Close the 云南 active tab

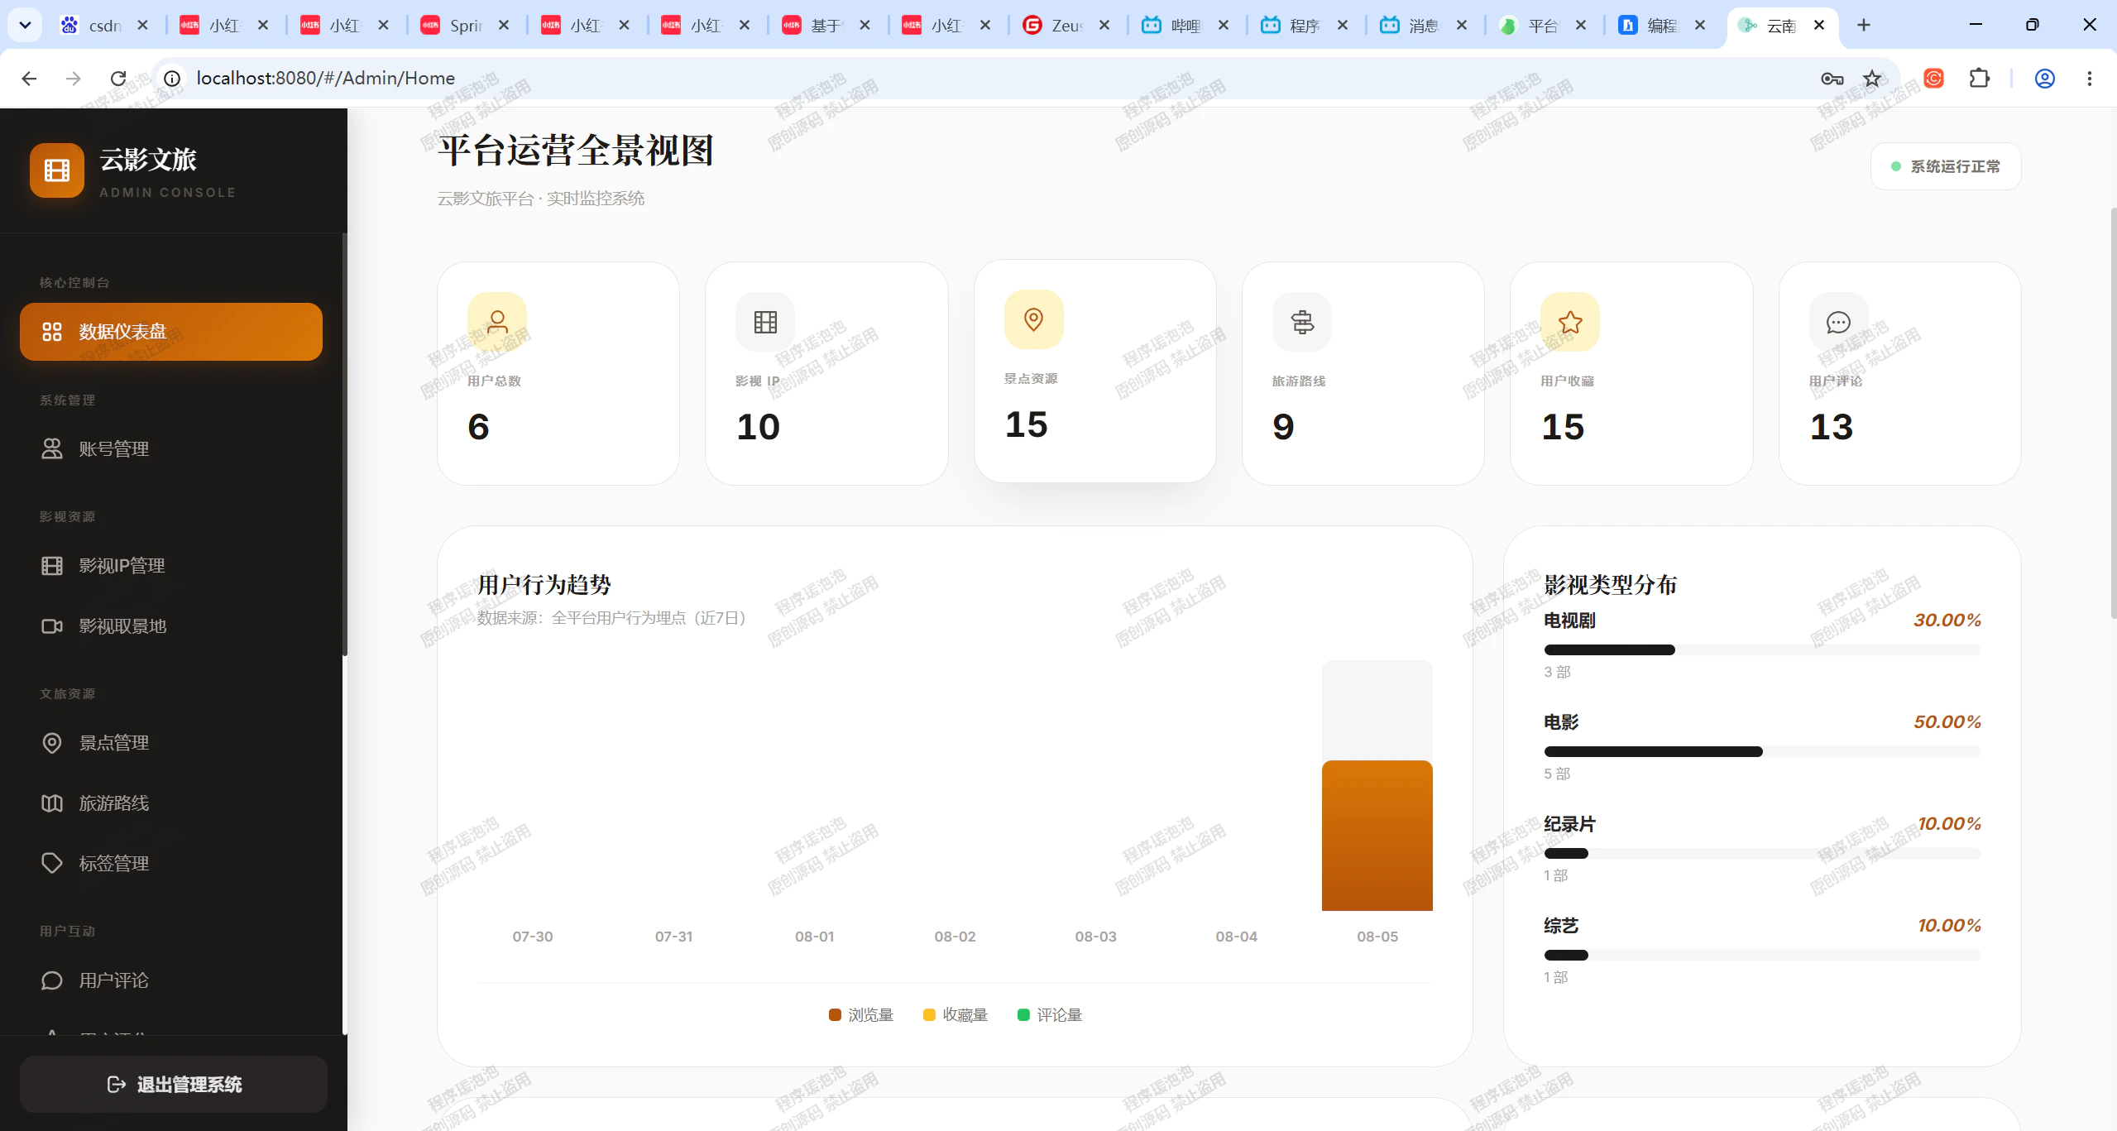pyautogui.click(x=1819, y=25)
